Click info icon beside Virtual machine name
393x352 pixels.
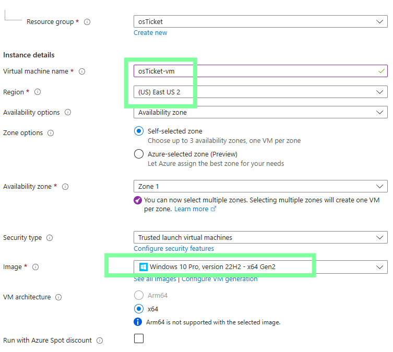click(x=82, y=71)
